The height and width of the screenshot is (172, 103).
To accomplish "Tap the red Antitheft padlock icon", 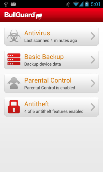I will pos(14,107).
